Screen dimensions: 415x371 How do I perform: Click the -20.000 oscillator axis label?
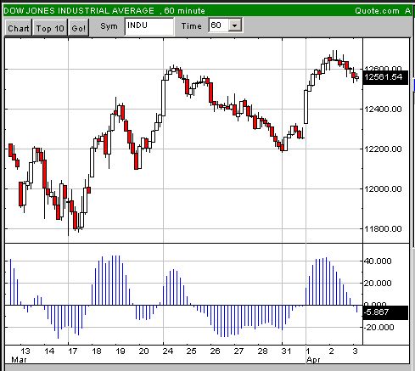[x=379, y=328]
